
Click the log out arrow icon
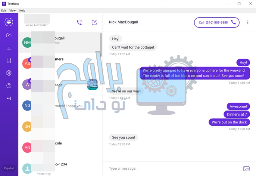coord(9,98)
